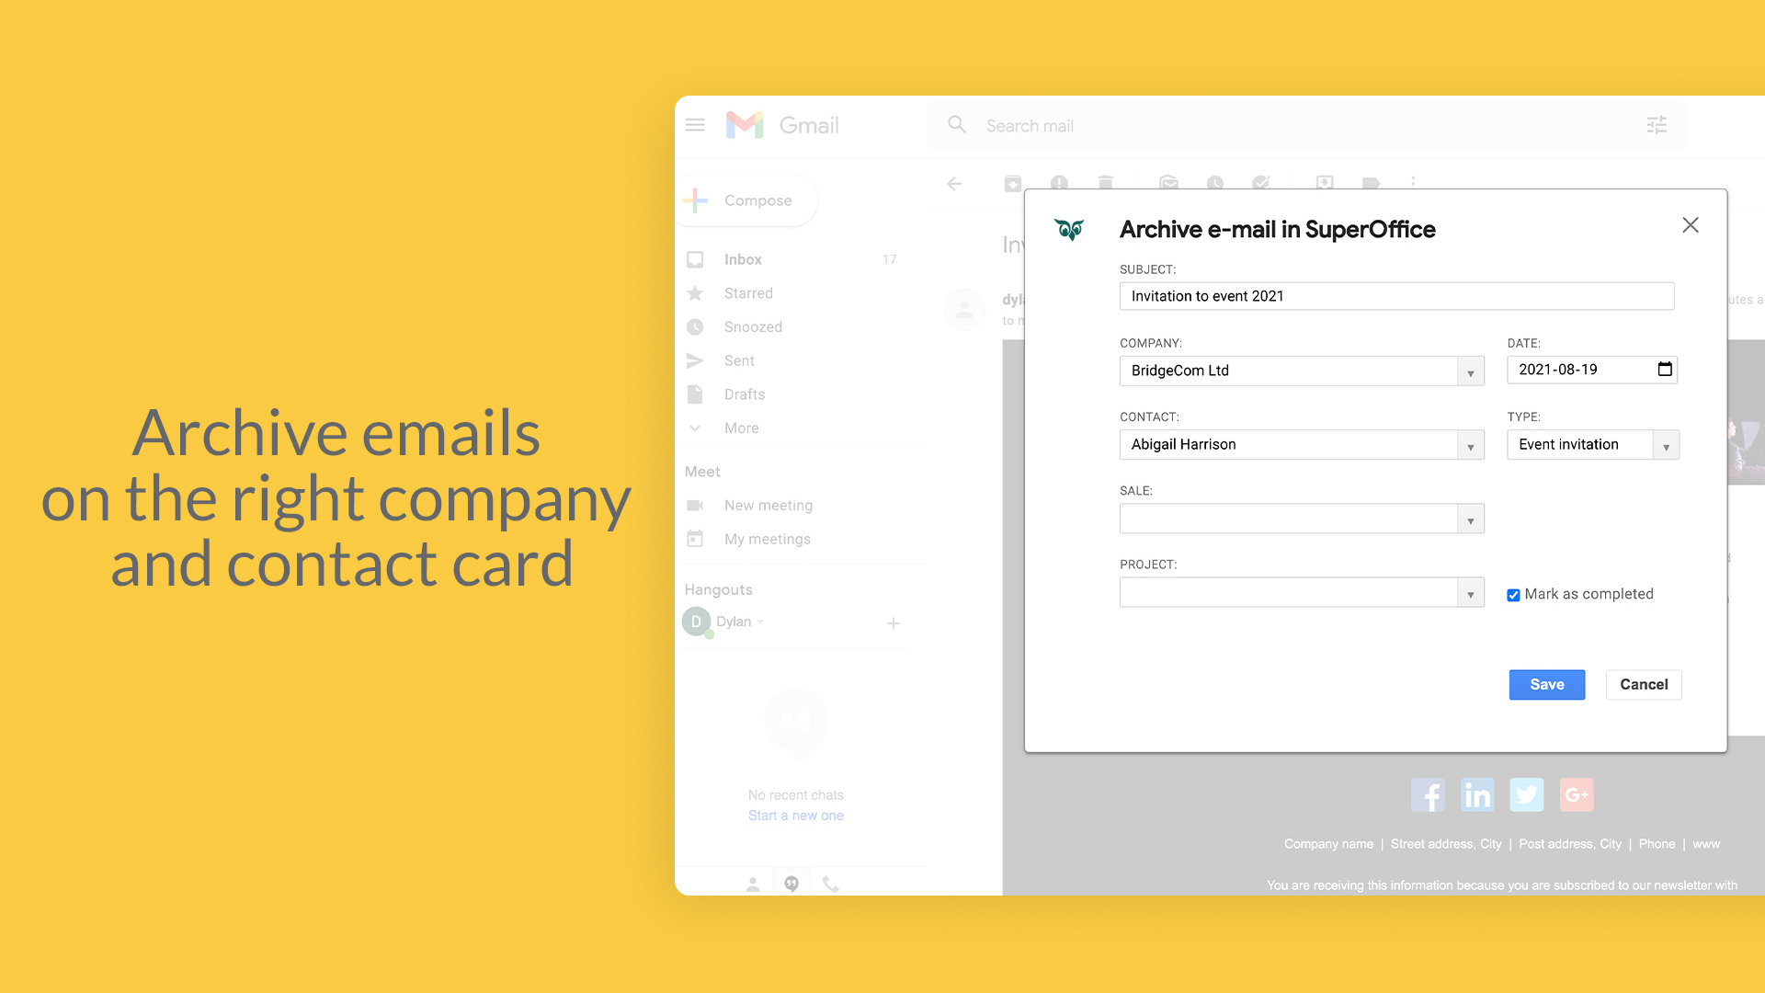Open the Snoozed emails folder
Screen dimensions: 1765x993
[x=753, y=326]
